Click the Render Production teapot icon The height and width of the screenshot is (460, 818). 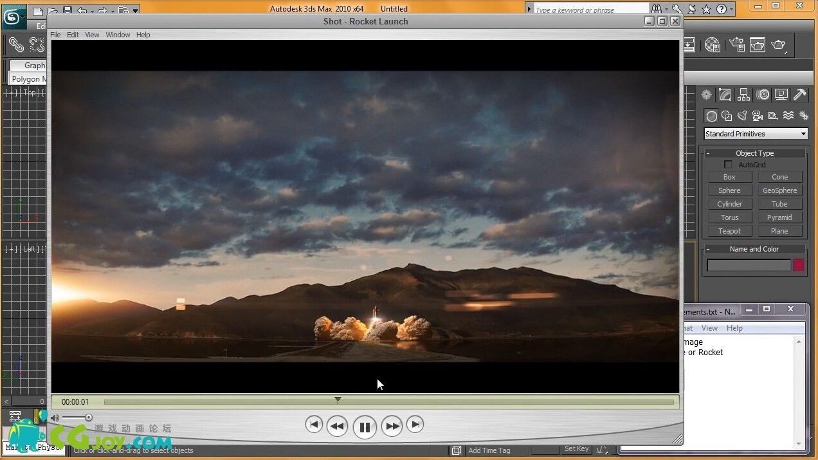(x=778, y=44)
